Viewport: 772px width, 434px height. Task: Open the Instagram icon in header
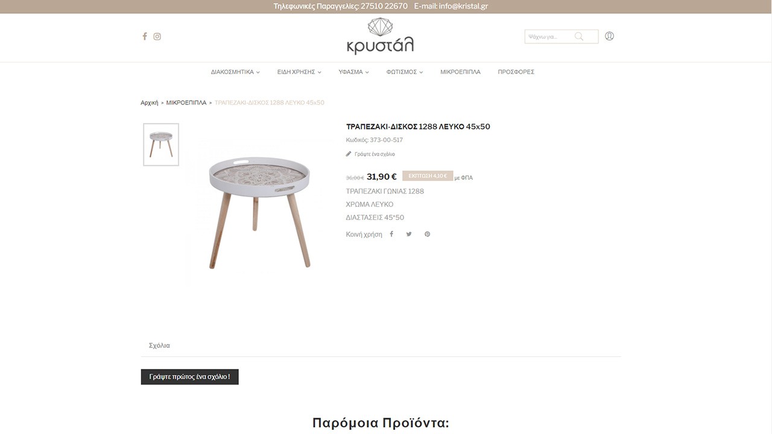tap(157, 36)
